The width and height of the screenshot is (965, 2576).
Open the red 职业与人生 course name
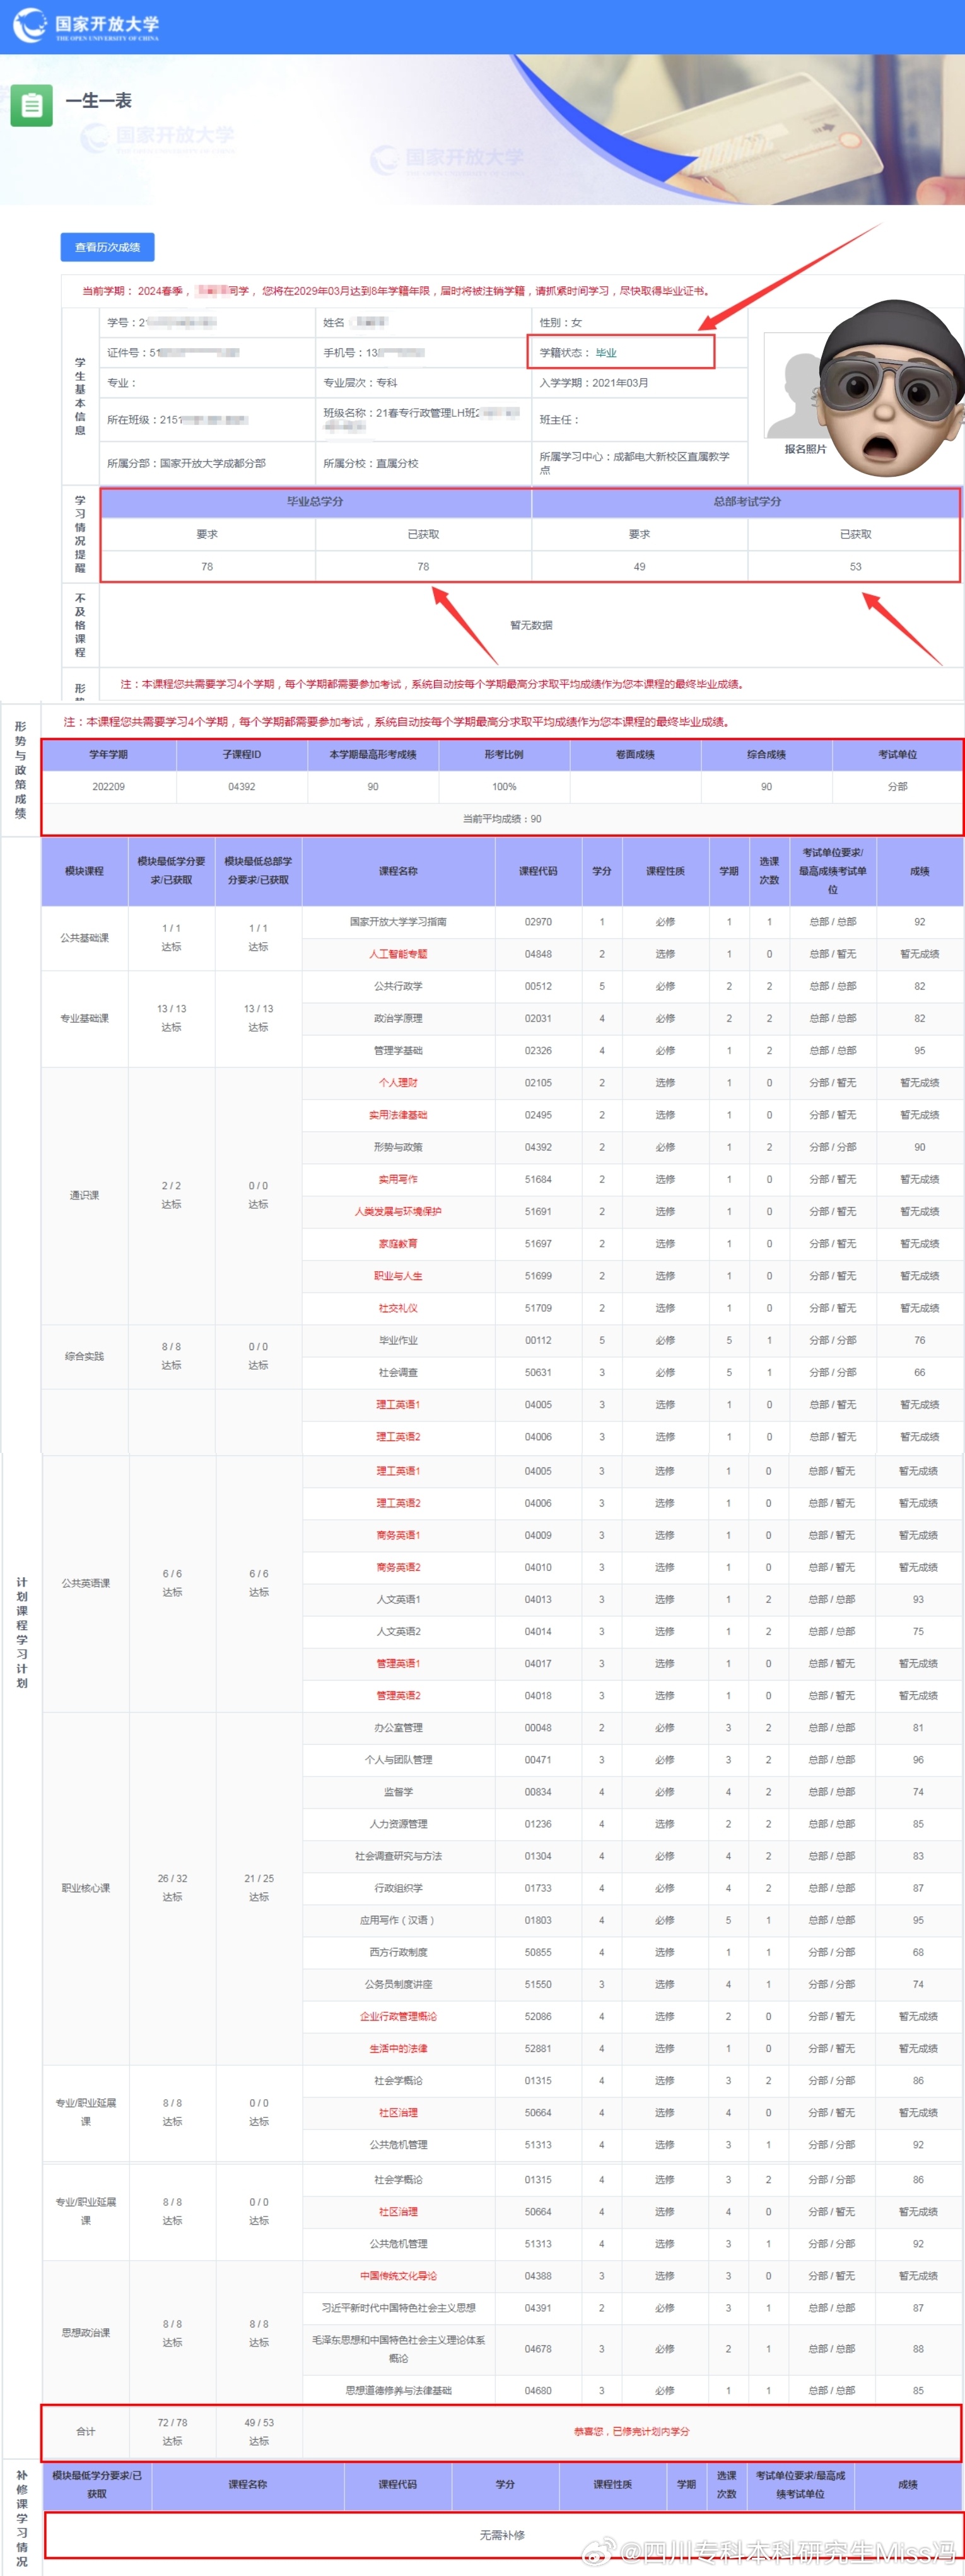click(x=398, y=1276)
